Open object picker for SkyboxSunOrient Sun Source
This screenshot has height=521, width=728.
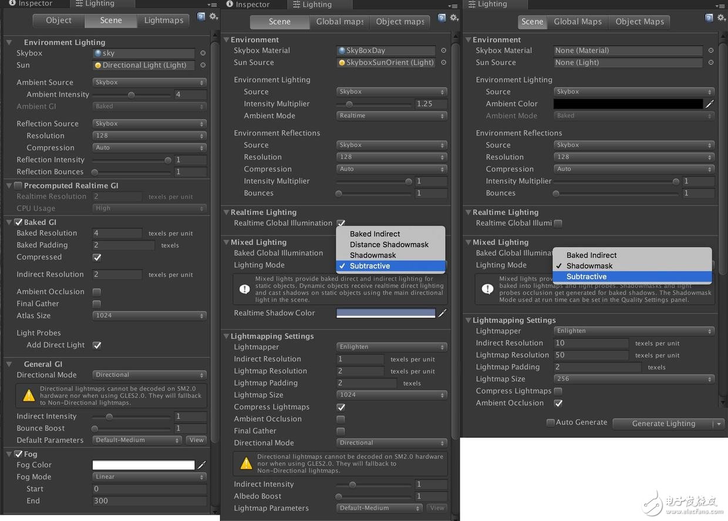pos(443,62)
